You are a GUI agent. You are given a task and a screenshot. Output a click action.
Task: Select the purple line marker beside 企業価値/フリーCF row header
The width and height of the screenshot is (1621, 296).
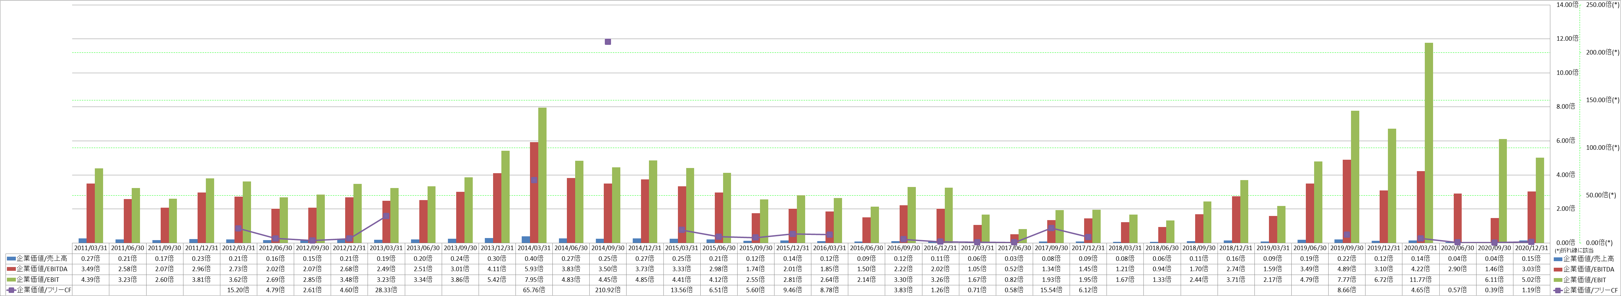tap(11, 290)
